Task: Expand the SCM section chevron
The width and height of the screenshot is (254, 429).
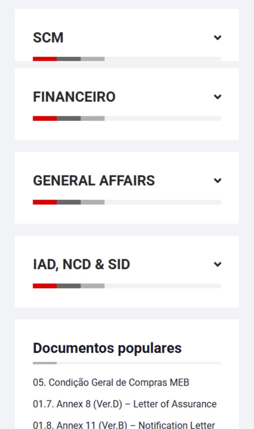Action: coord(217,38)
